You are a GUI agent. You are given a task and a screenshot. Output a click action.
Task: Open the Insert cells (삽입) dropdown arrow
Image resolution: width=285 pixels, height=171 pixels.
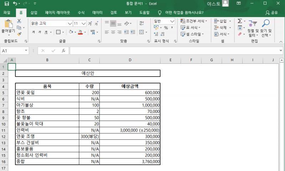(230, 21)
